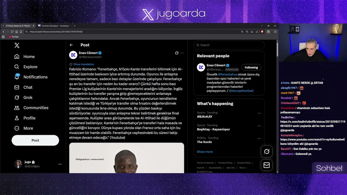Open Profile in the sidebar
Screen dimensions: 347x195
pyautogui.click(x=25, y=118)
